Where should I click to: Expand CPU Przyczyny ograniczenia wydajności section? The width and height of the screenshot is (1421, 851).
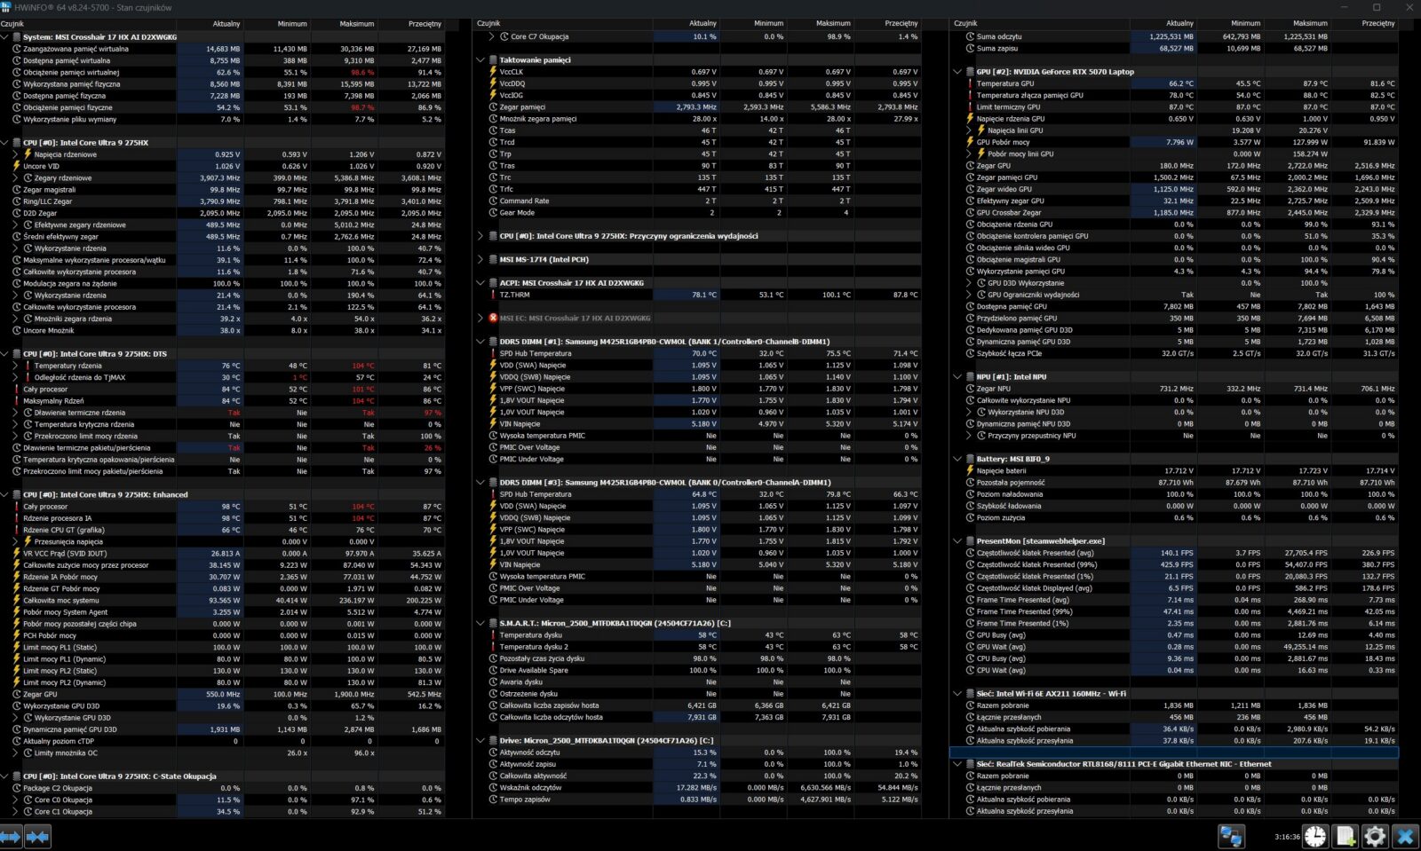coord(480,236)
